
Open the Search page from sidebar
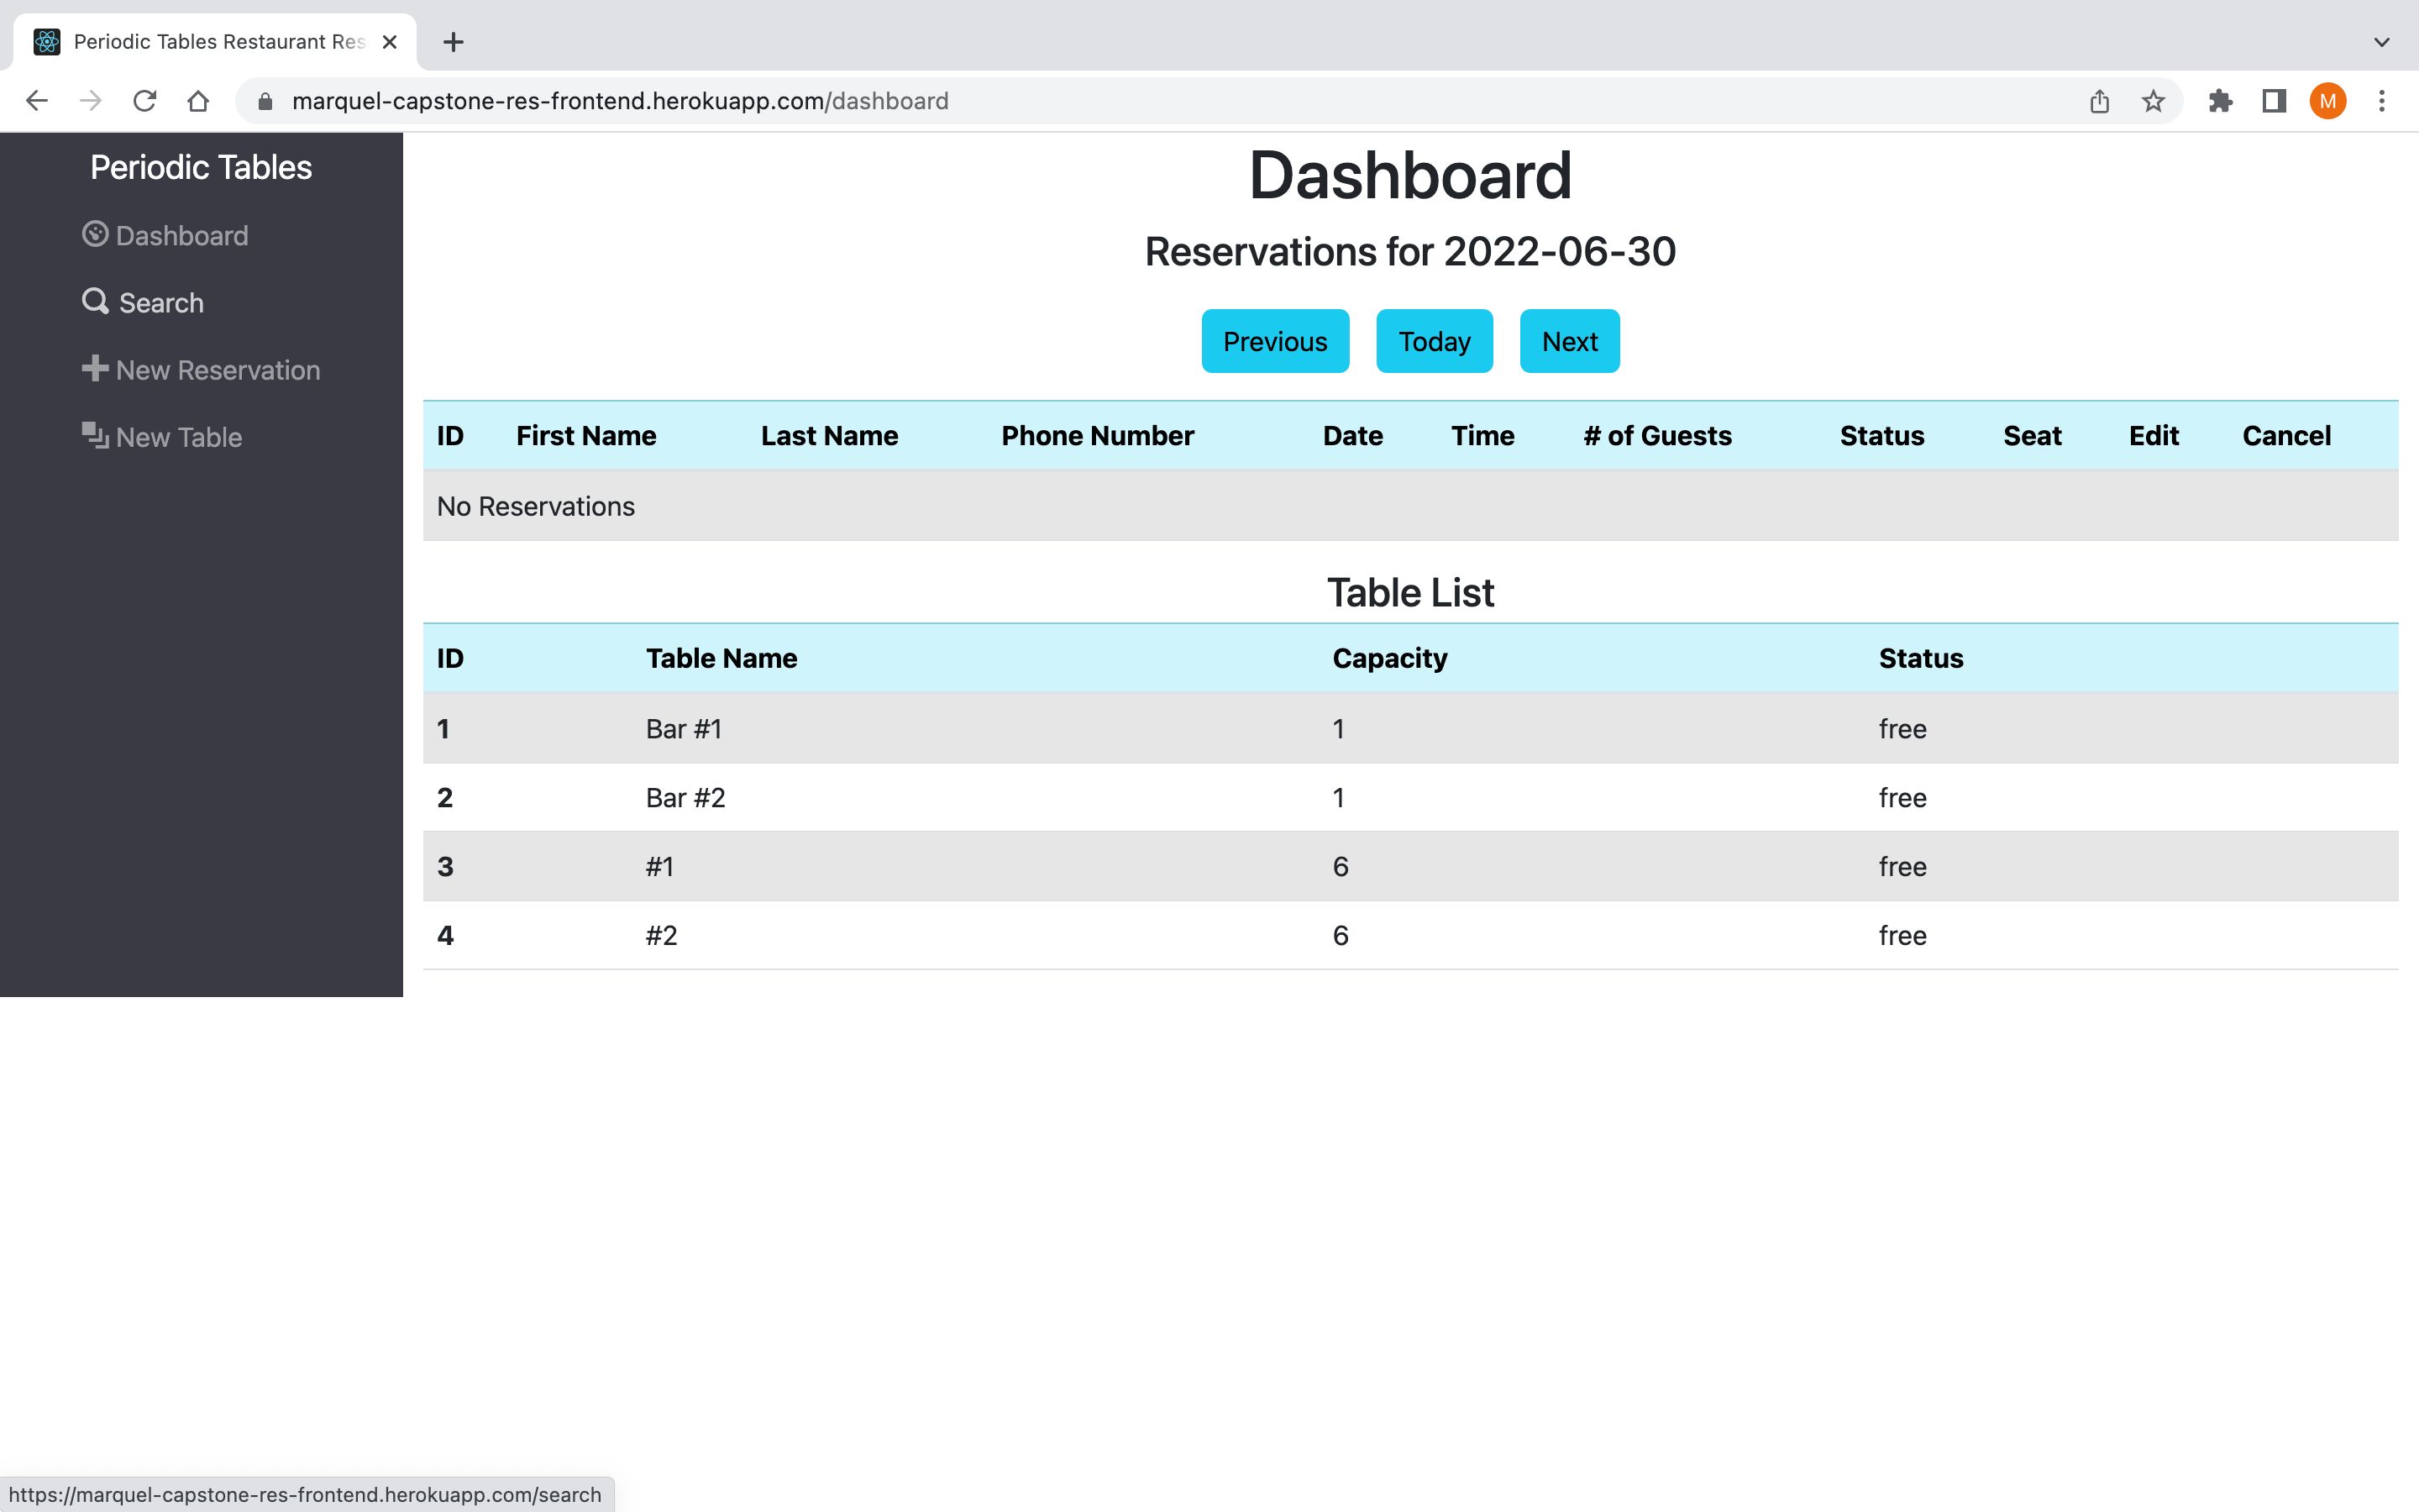pos(143,302)
